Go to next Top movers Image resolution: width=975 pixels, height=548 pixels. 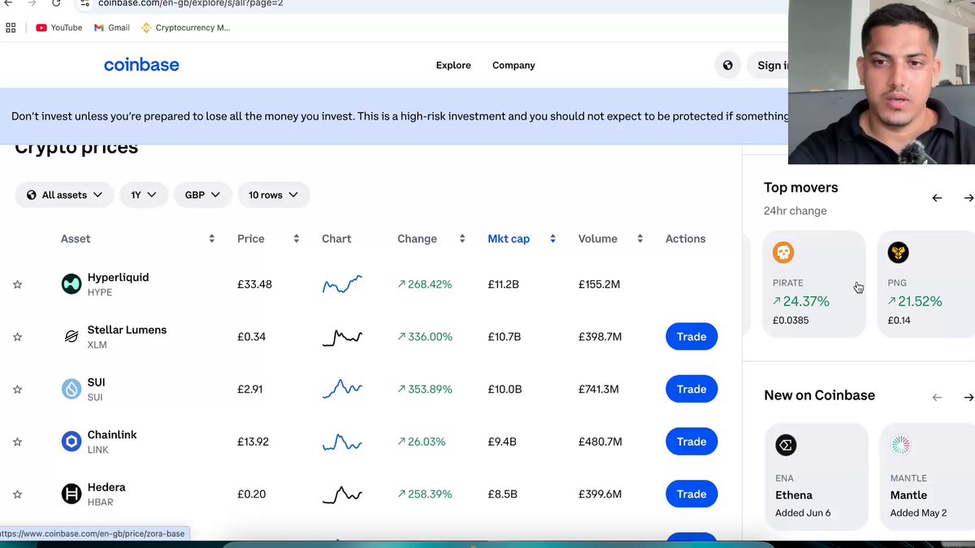click(x=968, y=198)
